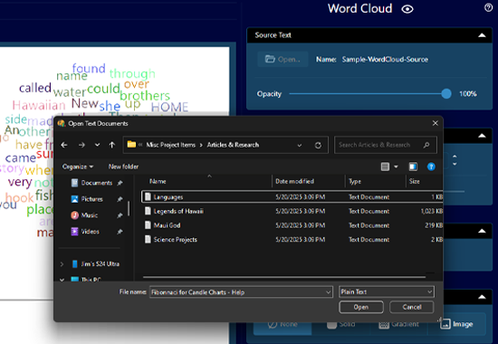498x344 pixels.
Task: Sort files by Size column
Action: click(x=414, y=181)
